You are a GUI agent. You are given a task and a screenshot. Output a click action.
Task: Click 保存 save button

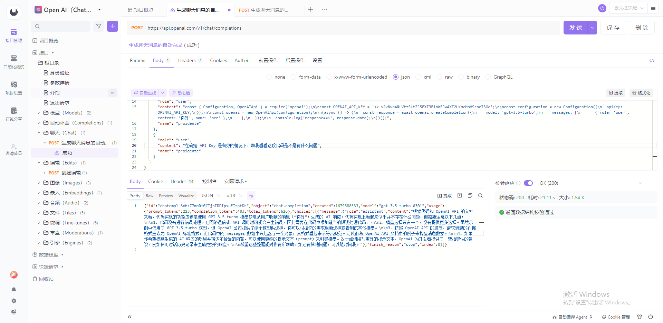point(613,28)
